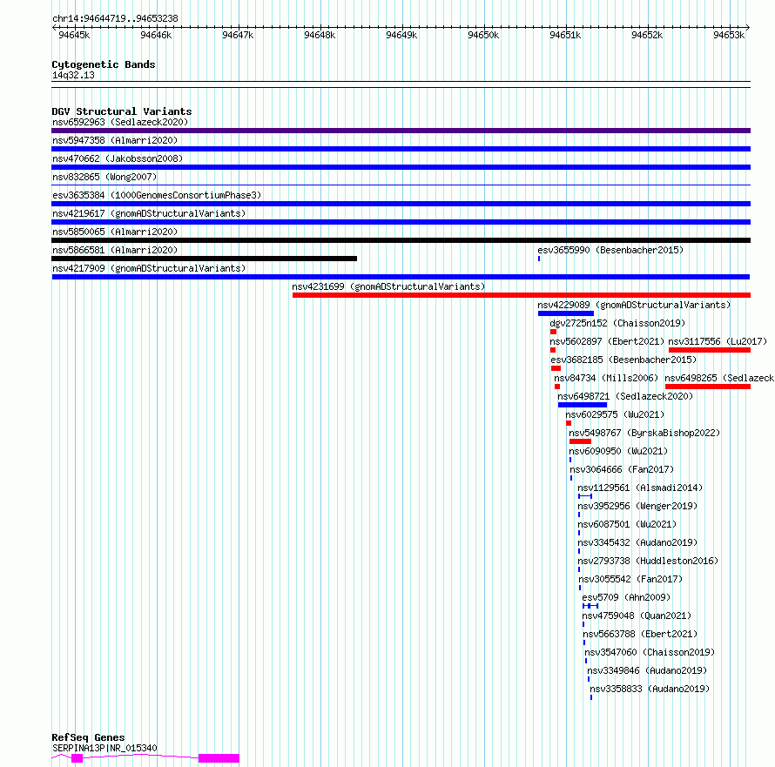Open esv3655990 (Besenbacher2015) variant label

coord(610,250)
